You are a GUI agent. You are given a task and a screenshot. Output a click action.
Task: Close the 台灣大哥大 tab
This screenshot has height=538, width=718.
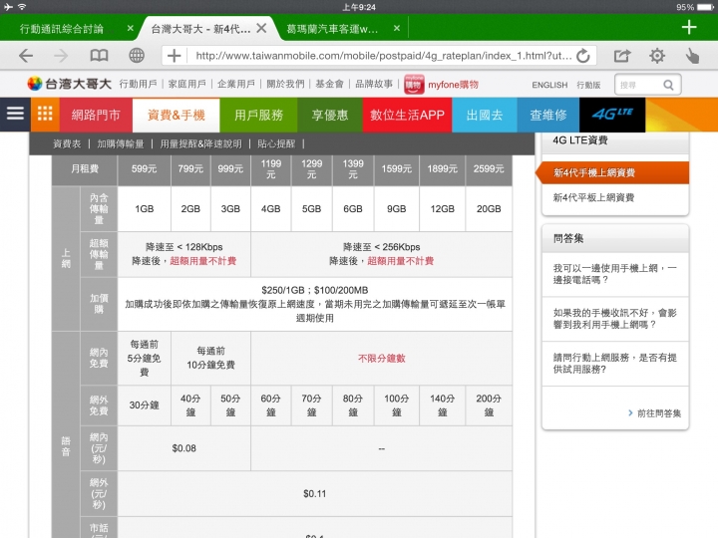click(x=261, y=28)
